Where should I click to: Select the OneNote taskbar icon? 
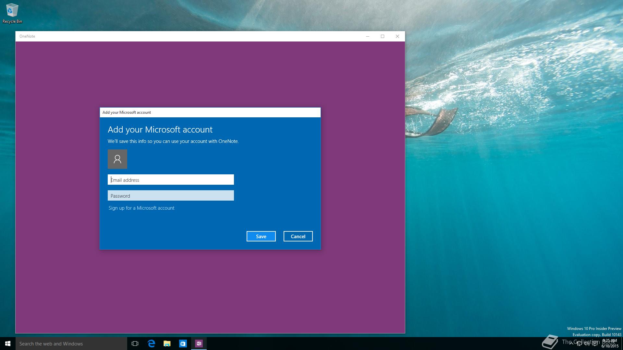pyautogui.click(x=199, y=344)
